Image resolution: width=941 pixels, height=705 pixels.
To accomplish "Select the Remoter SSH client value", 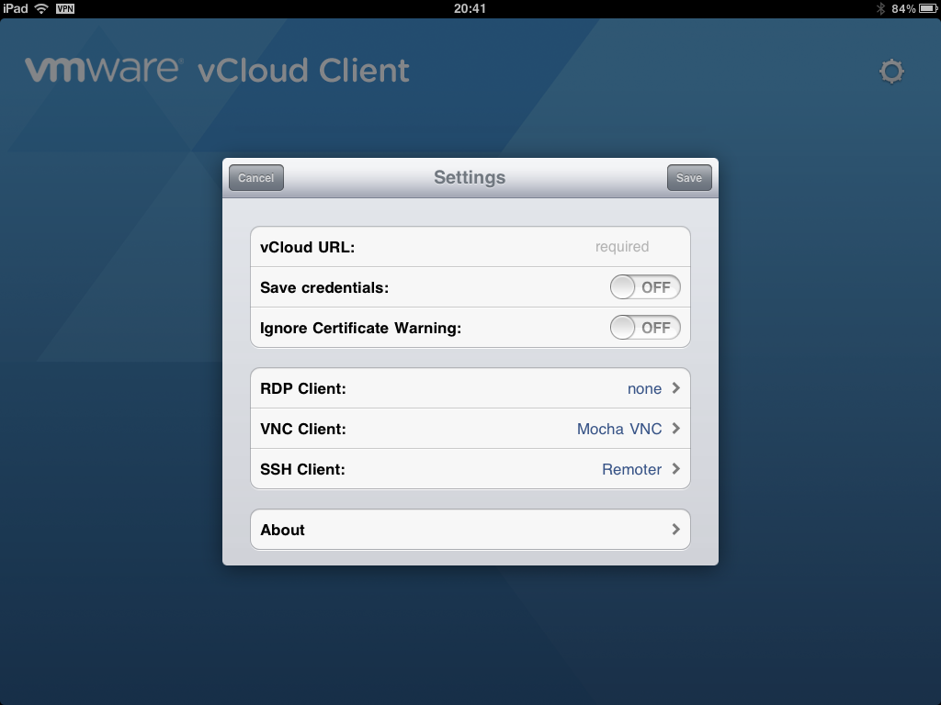I will [632, 469].
